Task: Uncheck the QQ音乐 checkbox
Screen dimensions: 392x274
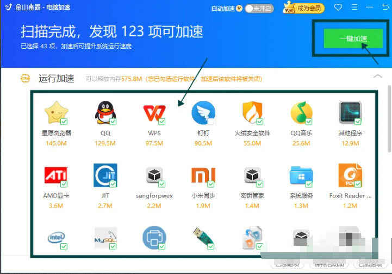Action: coord(309,122)
